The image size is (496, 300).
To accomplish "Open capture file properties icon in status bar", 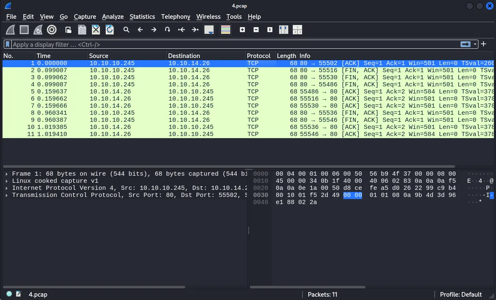I will click(18, 294).
